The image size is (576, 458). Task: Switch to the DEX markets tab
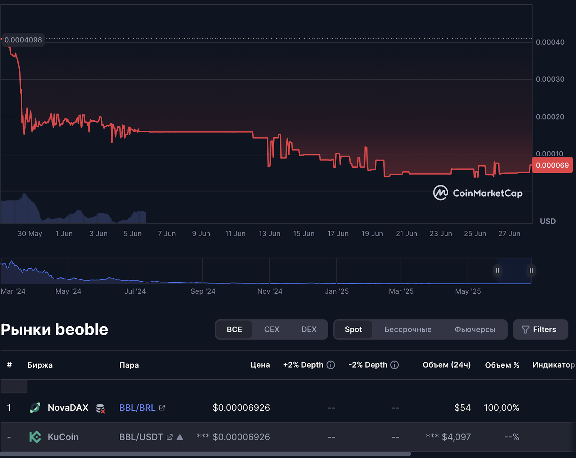click(x=309, y=329)
